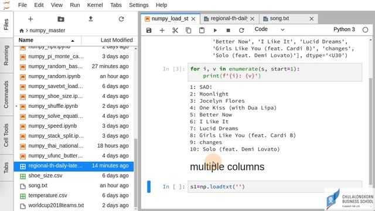
Task: Cut the selected cell with scissors
Action: (175, 30)
